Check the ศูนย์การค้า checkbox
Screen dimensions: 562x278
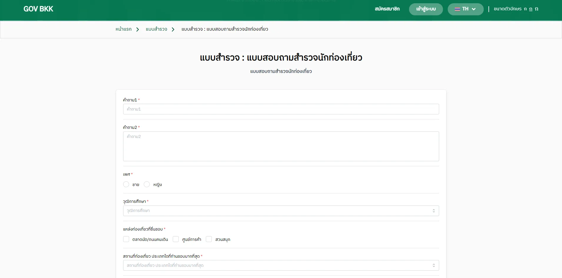[x=176, y=239]
